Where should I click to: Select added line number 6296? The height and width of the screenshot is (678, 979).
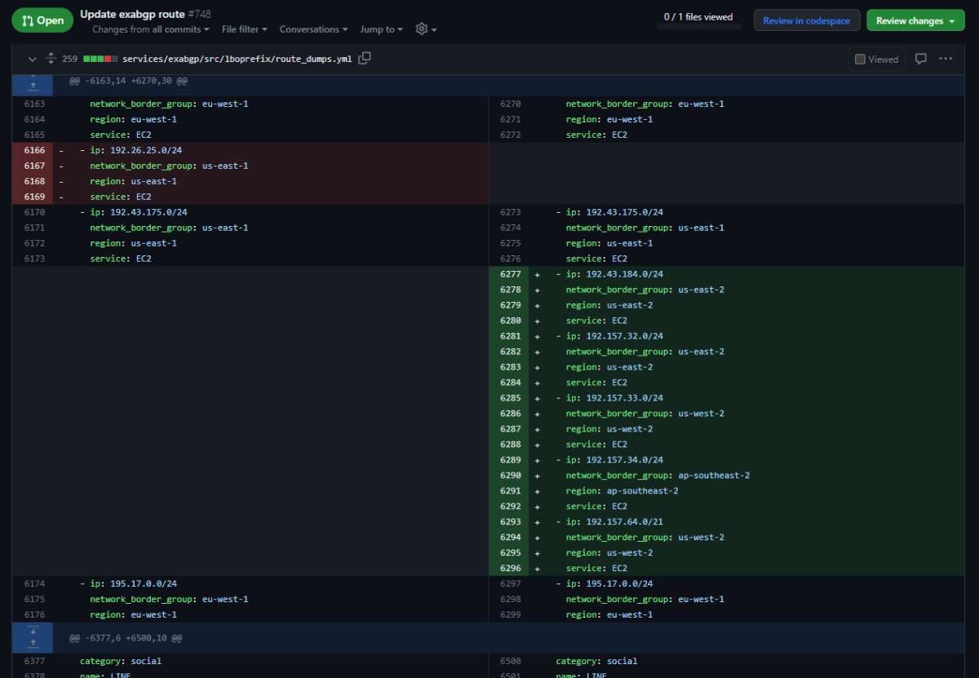(509, 569)
